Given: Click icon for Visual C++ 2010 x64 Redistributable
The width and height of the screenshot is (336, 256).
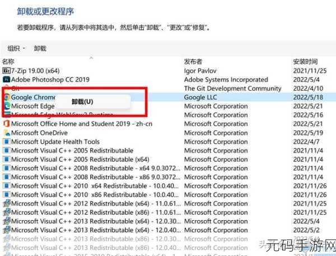Looking at the screenshot, I should coord(6,185).
